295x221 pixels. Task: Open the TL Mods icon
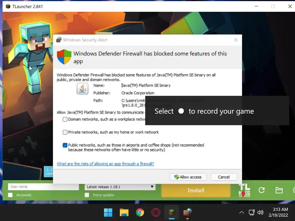244,190
